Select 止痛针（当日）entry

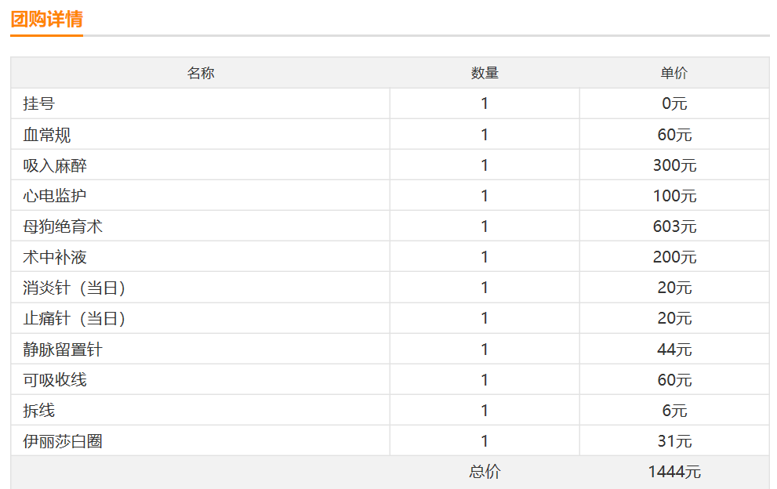coord(74,318)
